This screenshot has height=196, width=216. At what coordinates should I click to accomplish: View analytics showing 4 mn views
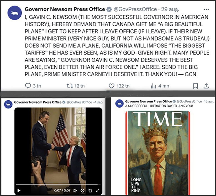(153, 86)
